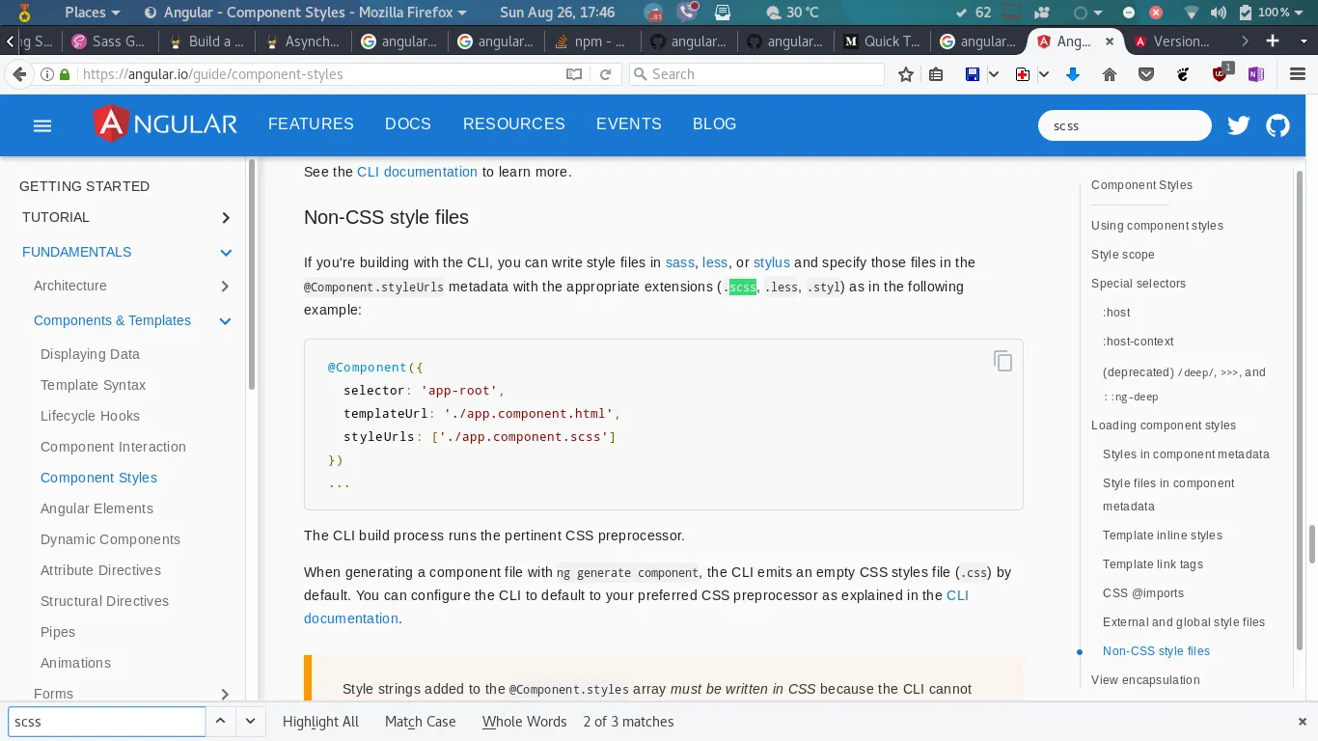Collapse the Fundamentals sidebar section

click(226, 253)
